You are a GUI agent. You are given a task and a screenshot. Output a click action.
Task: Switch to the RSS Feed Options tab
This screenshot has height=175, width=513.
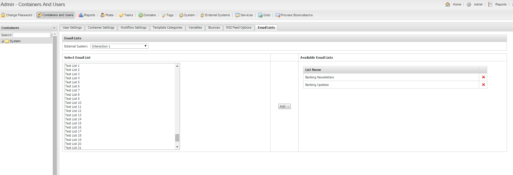coord(239,27)
